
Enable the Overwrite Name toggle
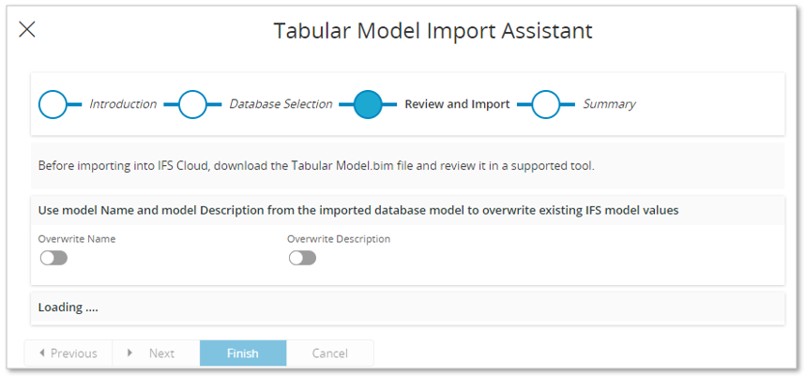tap(53, 258)
